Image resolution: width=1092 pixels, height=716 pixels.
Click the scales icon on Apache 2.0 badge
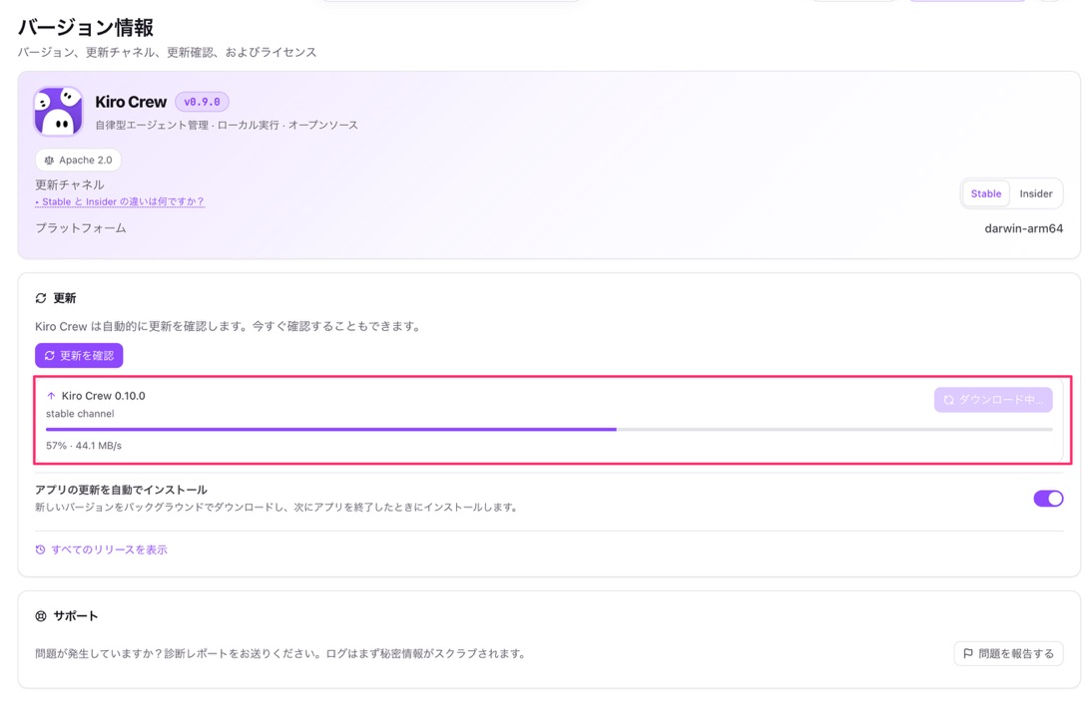pyautogui.click(x=49, y=160)
